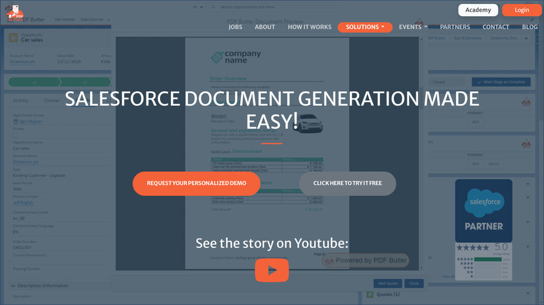Image resolution: width=544 pixels, height=305 pixels.
Task: Click the Salesforce Partner badge
Action: (484, 211)
